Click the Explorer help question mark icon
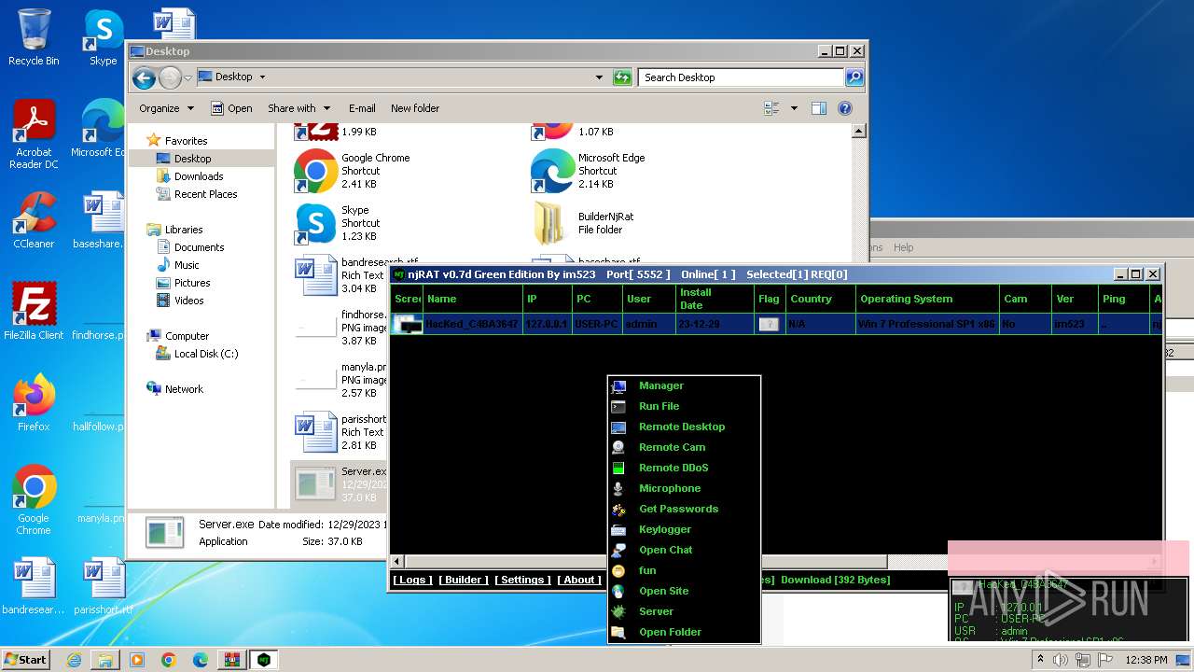Viewport: 1194px width, 672px height. (845, 108)
